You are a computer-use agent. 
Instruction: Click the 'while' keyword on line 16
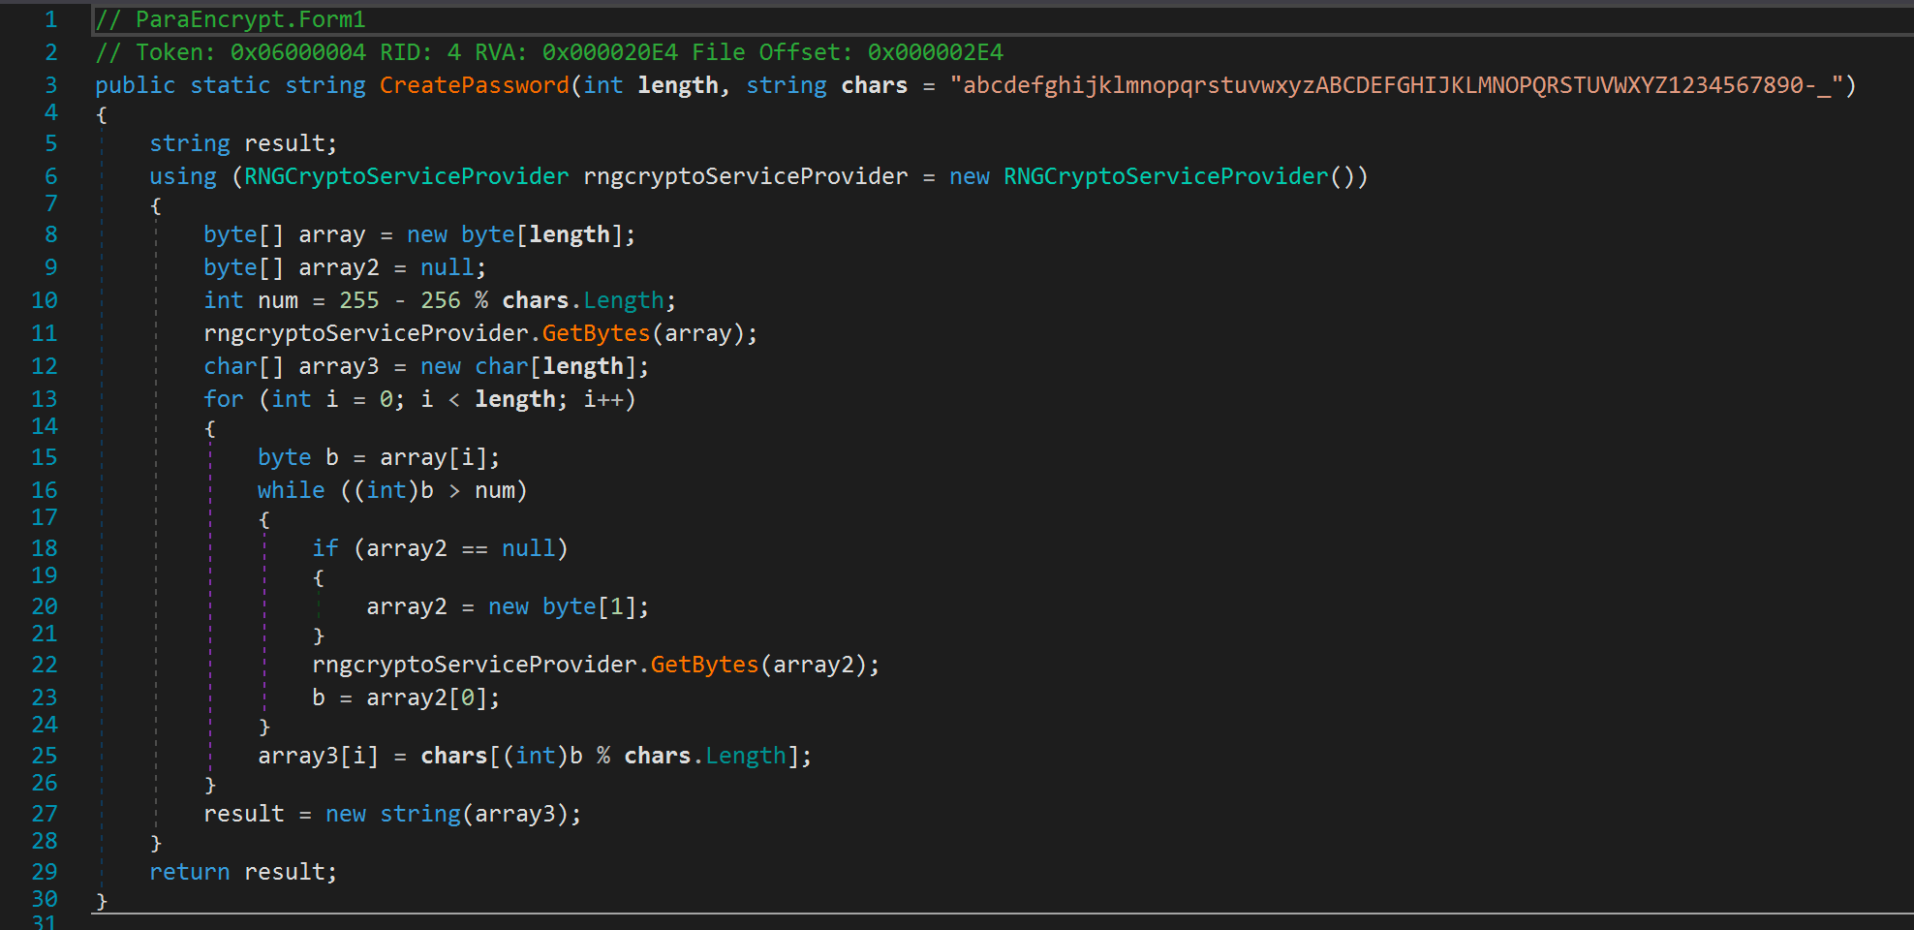291,490
